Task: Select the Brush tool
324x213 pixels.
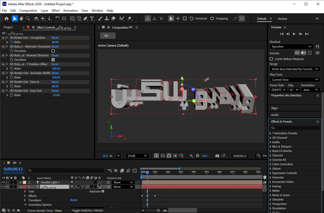Action: (100, 18)
